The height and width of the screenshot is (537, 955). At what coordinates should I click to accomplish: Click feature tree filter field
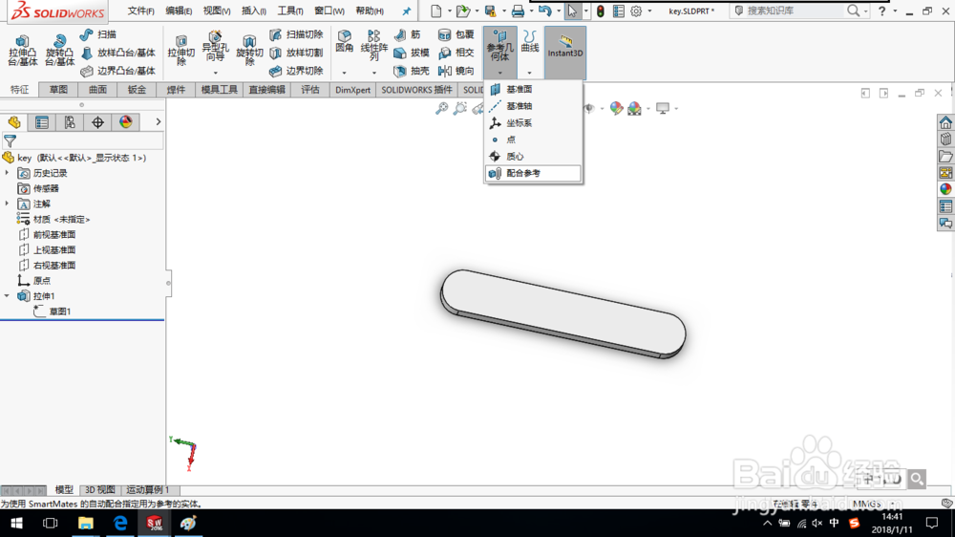click(83, 141)
